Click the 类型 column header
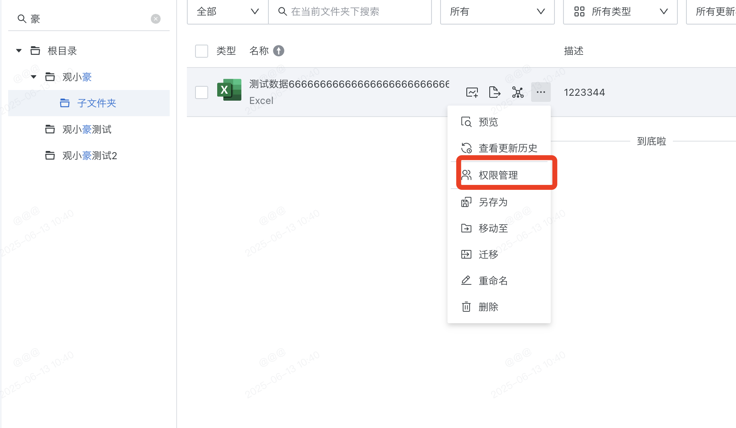736x428 pixels. [x=226, y=51]
